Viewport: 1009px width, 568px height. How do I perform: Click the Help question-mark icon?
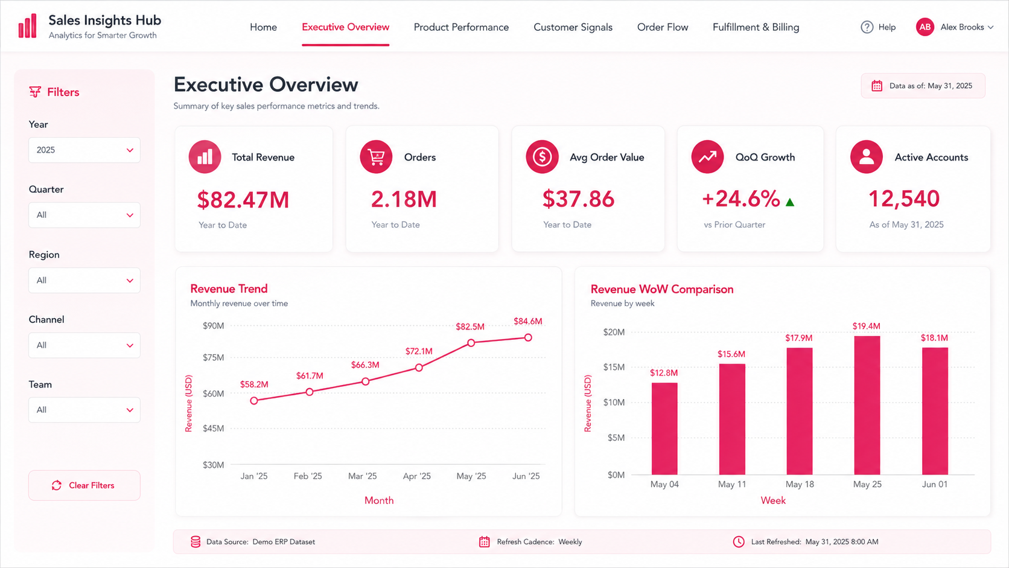[867, 27]
